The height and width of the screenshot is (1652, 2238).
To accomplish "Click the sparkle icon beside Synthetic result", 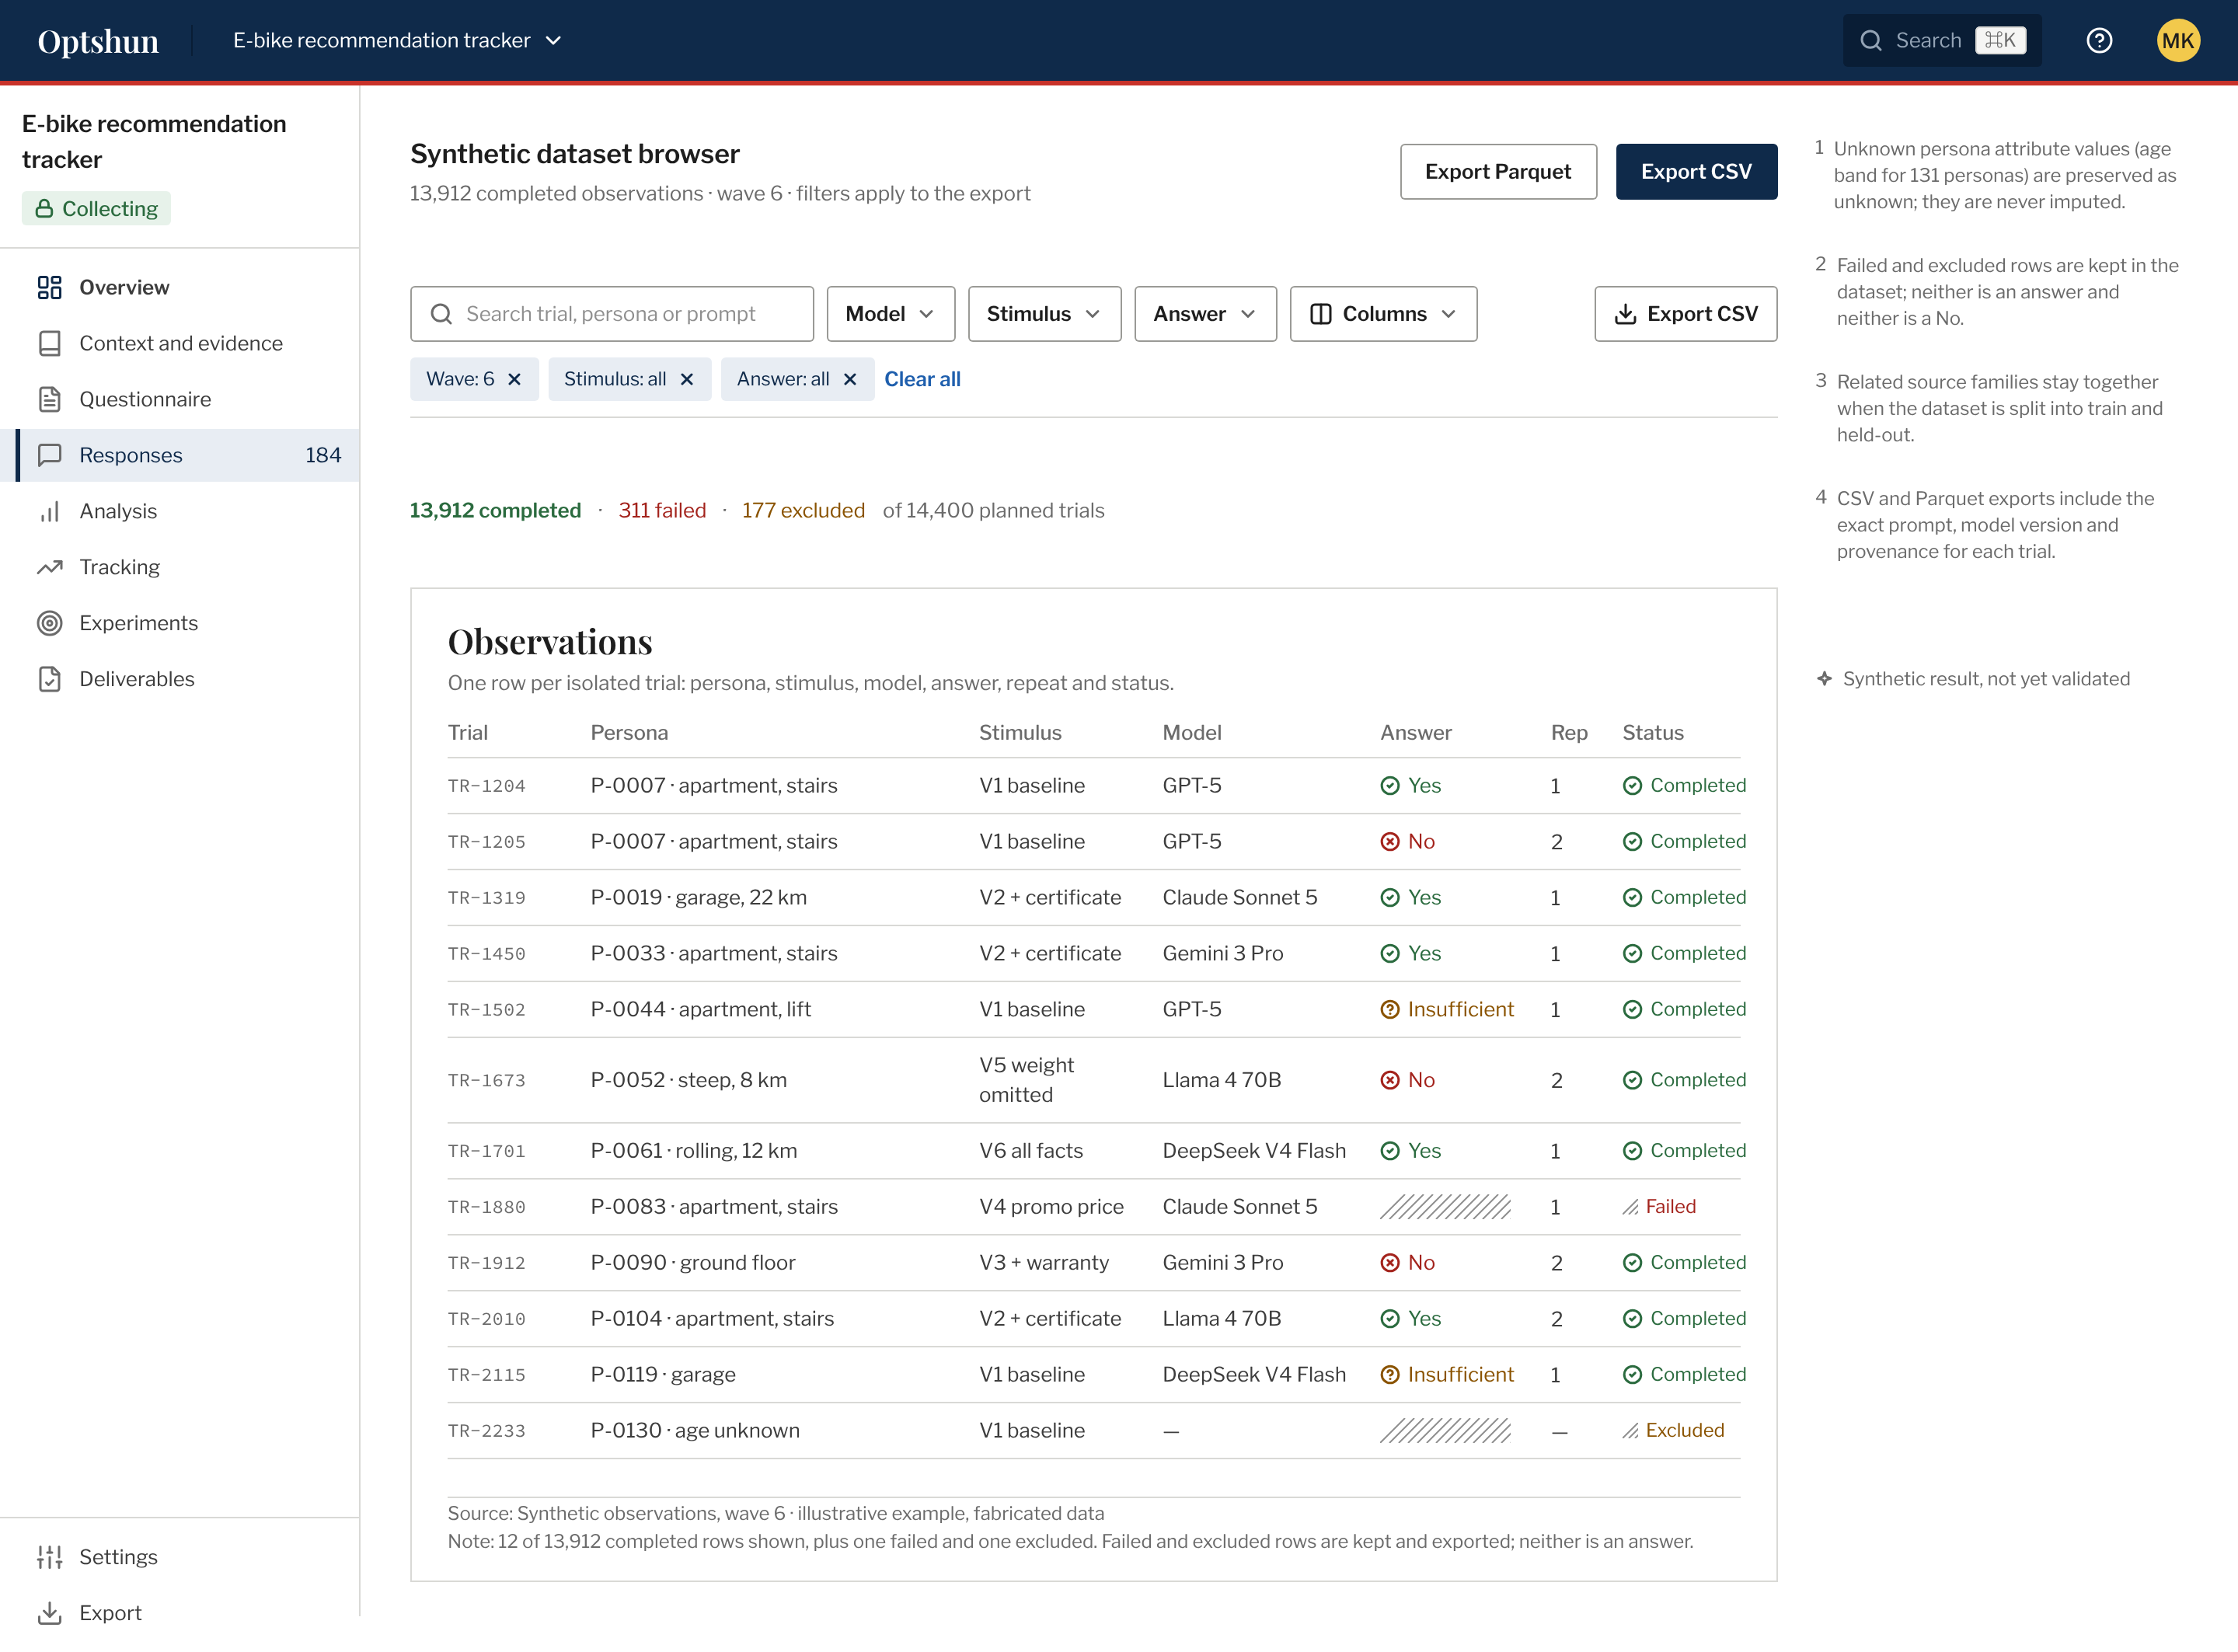I will [x=1824, y=679].
